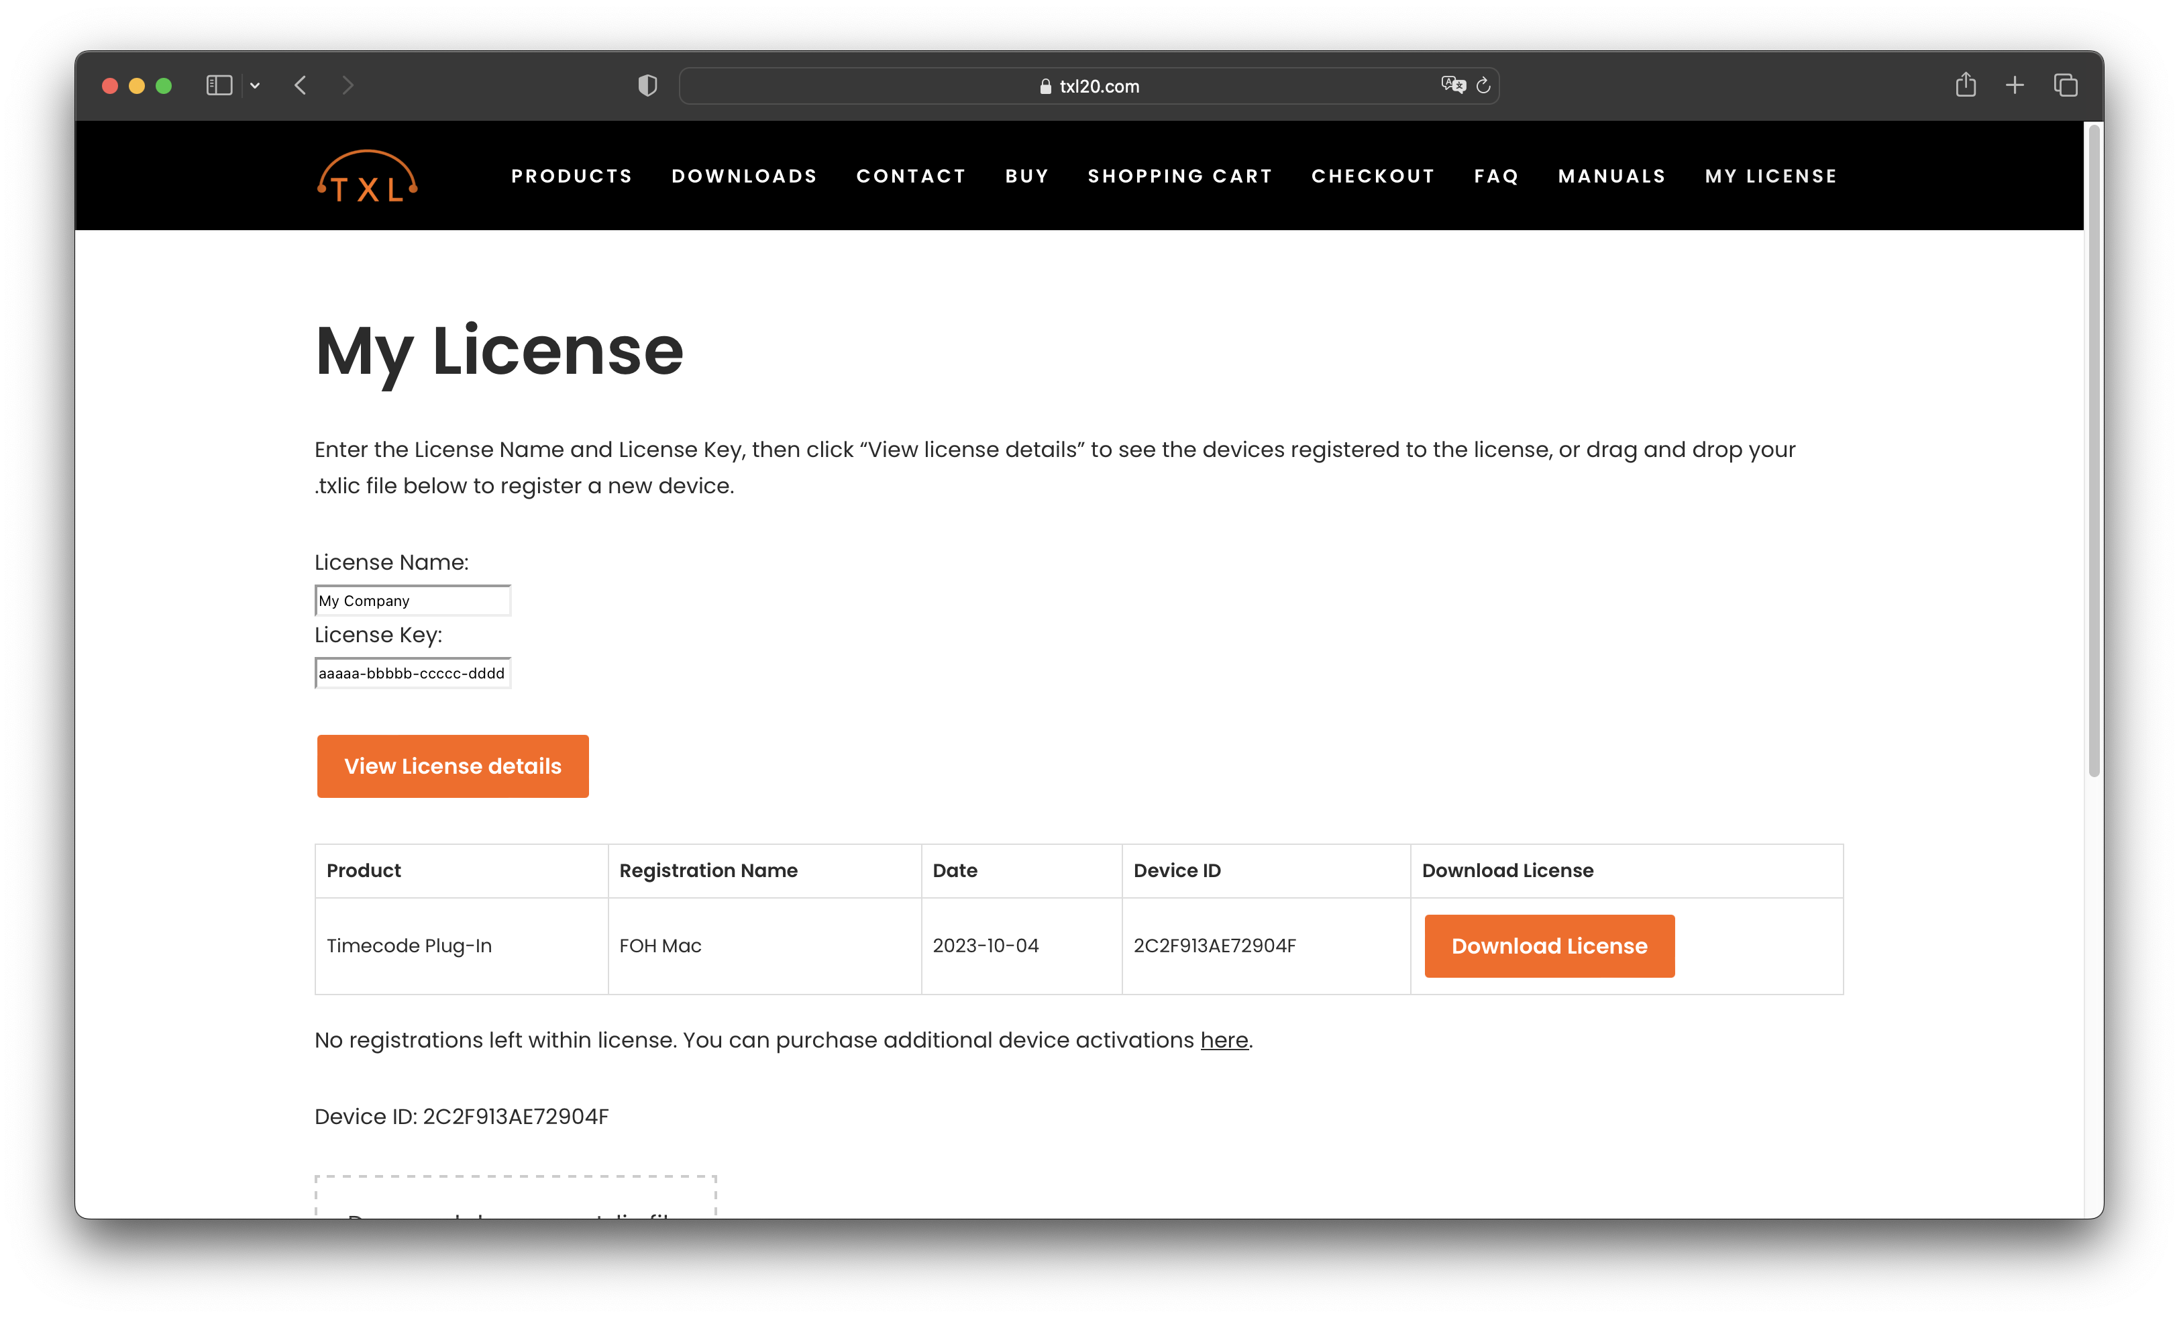Expand the sidebar dropdown chevron
The image size is (2179, 1318).
pos(255,86)
